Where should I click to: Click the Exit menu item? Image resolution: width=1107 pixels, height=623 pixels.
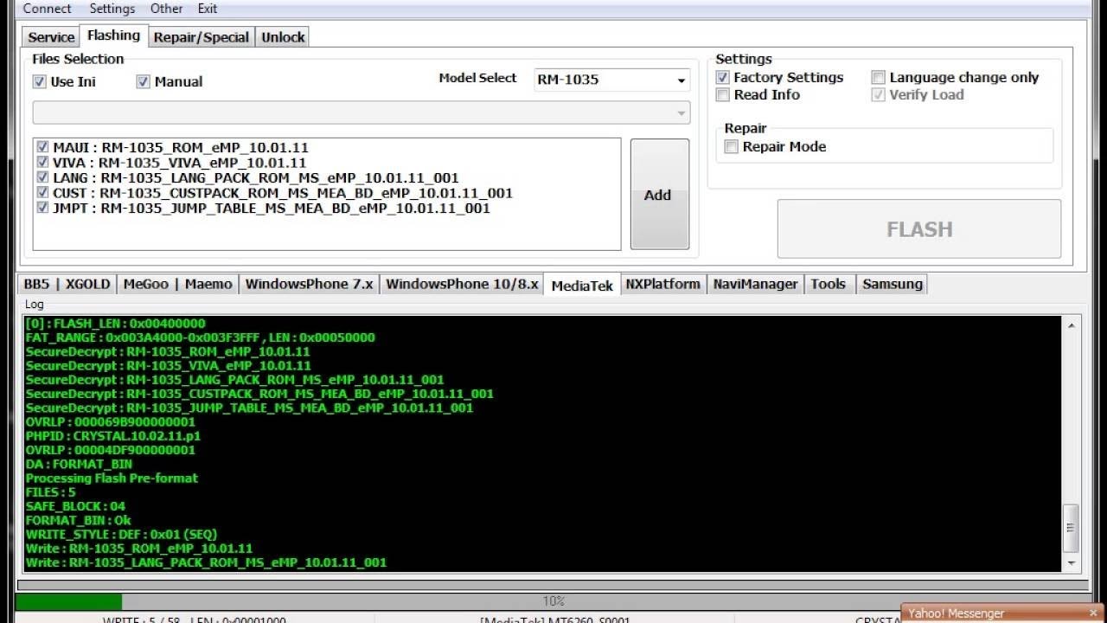pyautogui.click(x=208, y=9)
